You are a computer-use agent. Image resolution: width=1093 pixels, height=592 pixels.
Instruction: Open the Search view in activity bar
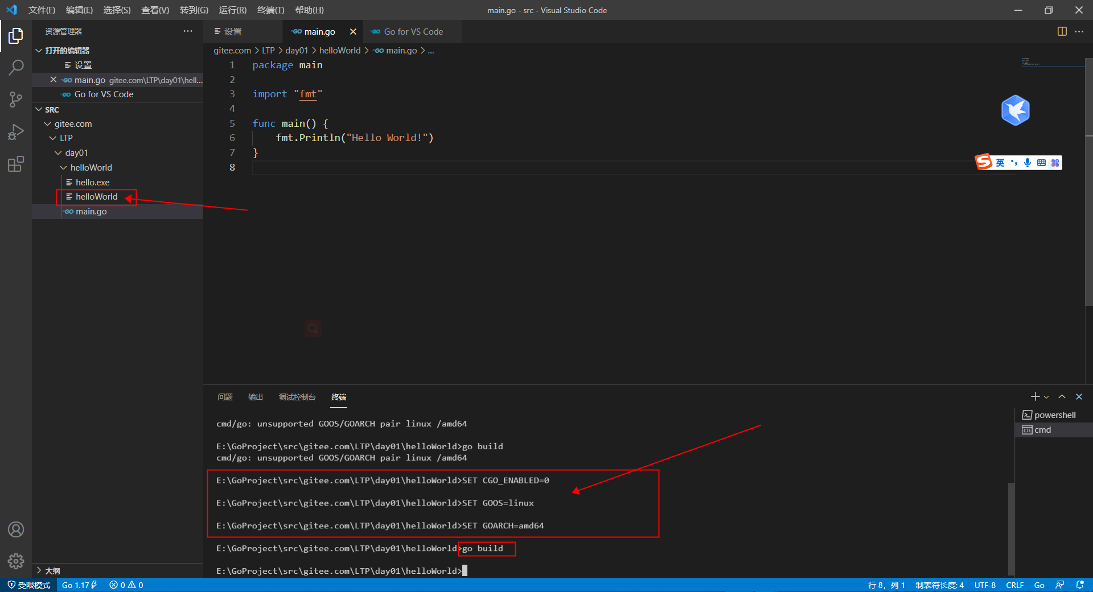click(16, 68)
